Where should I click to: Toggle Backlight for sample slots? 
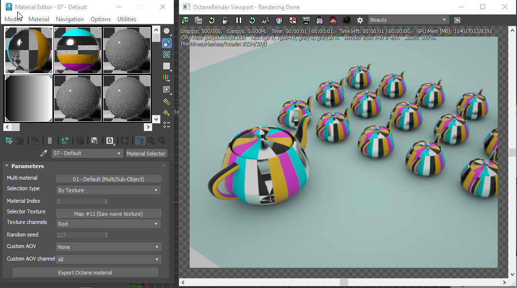(167, 43)
